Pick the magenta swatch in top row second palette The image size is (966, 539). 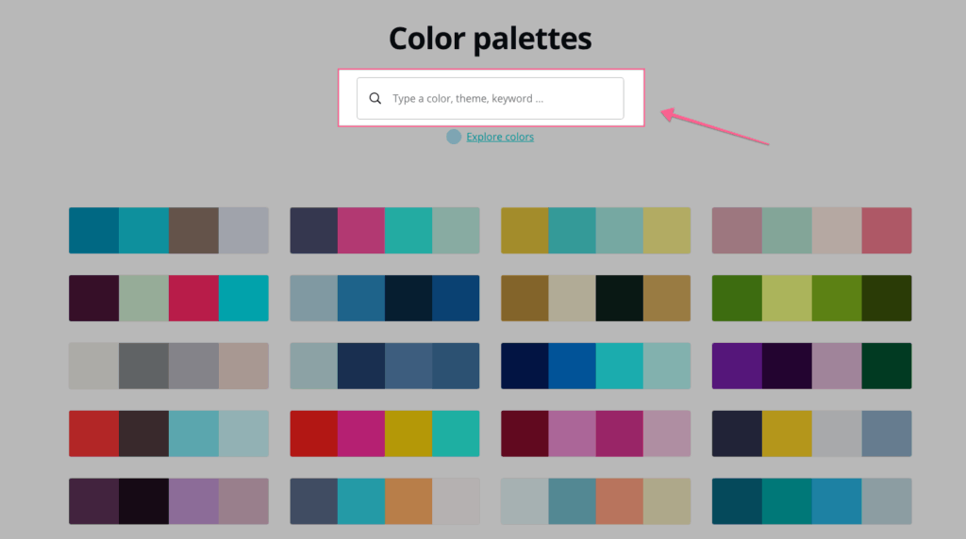click(x=361, y=230)
